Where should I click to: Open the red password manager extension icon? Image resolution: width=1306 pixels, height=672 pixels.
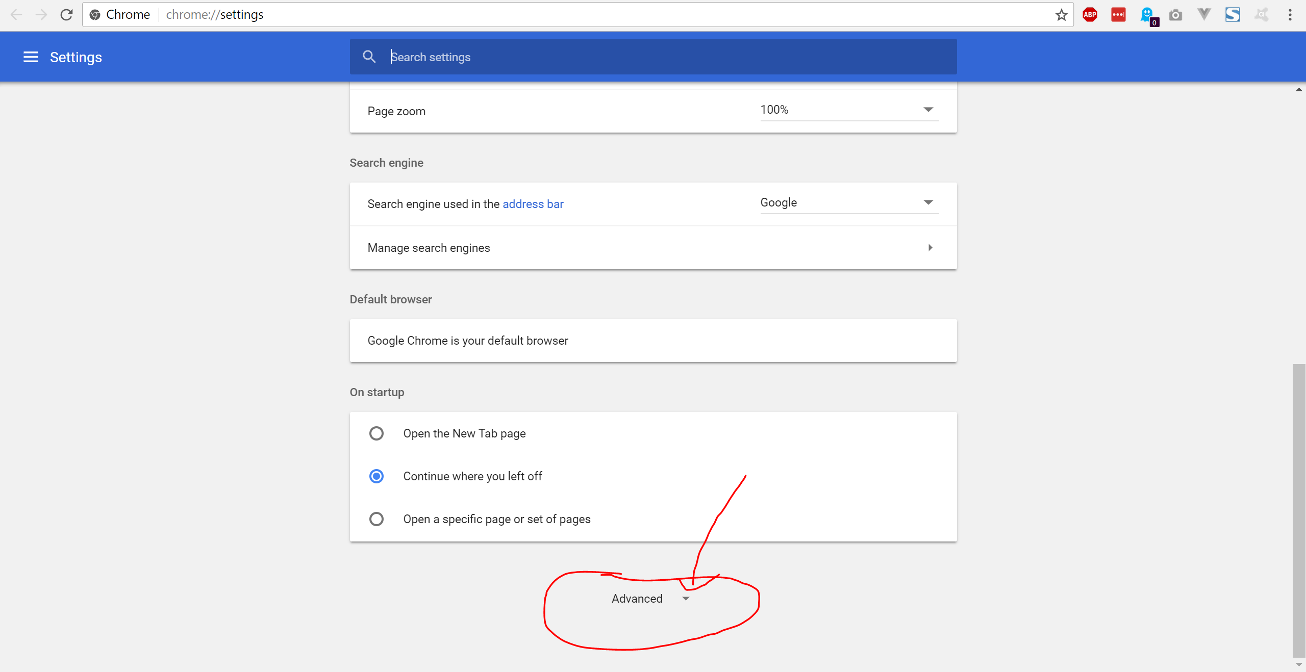(x=1118, y=15)
